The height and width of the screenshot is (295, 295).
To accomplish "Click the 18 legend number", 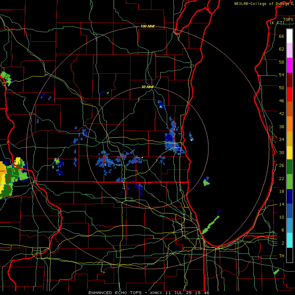I will click(x=282, y=191).
